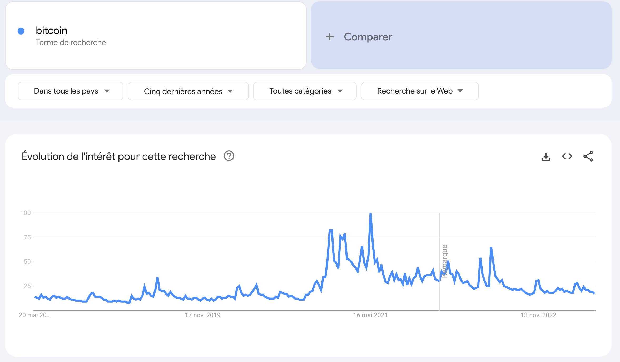Click the Comparer button
620x362 pixels.
coord(368,37)
